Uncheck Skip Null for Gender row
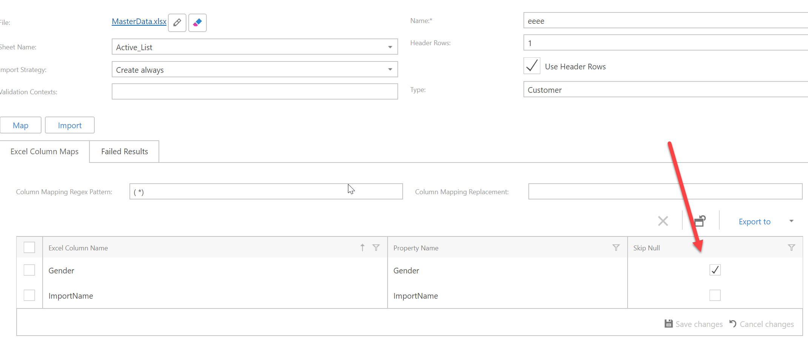Image resolution: width=808 pixels, height=339 pixels. [715, 270]
